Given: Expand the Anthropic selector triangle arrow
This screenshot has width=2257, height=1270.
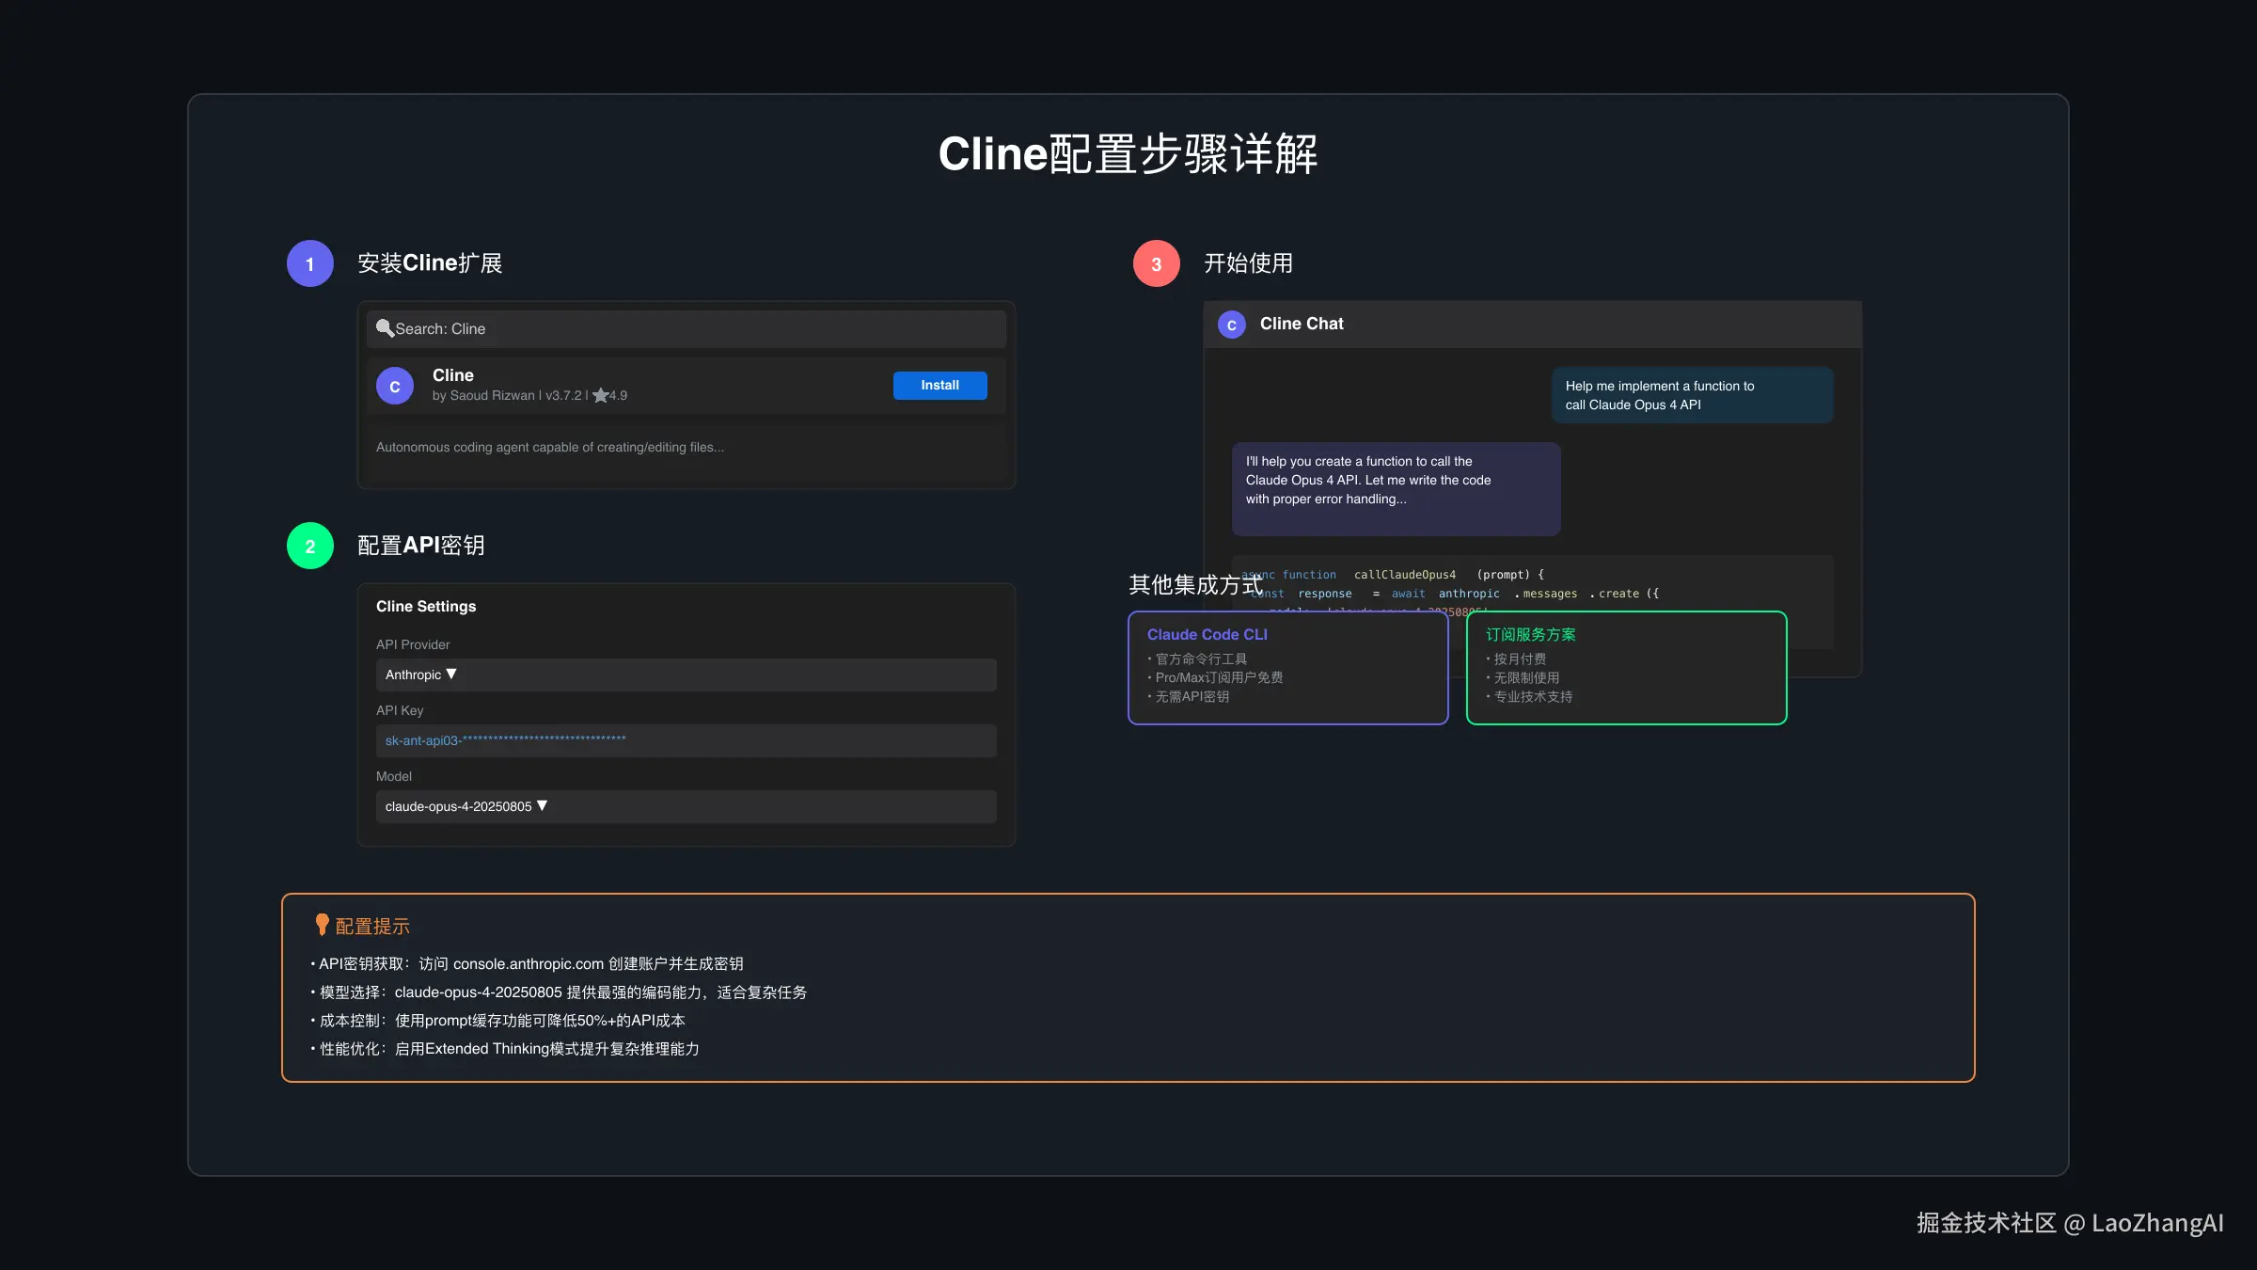Looking at the screenshot, I should coord(450,675).
